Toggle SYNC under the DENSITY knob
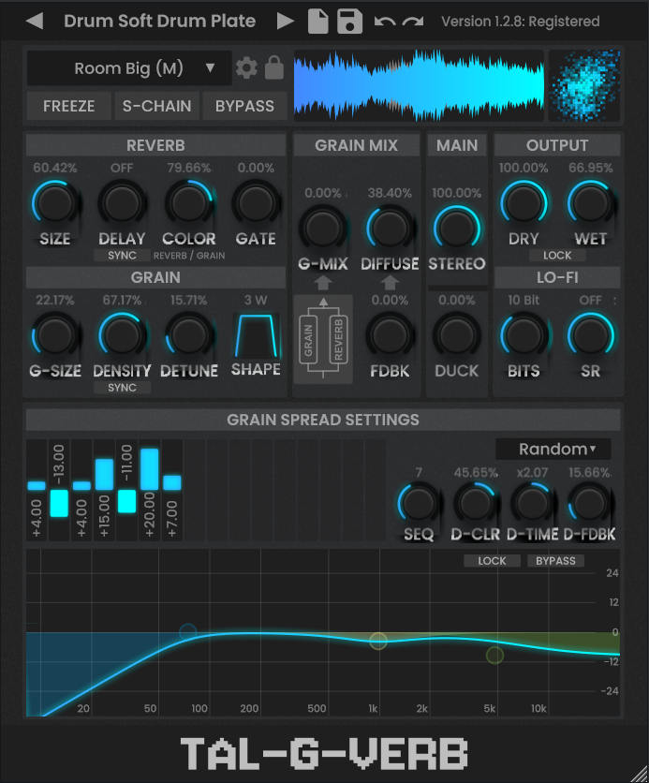649x783 pixels. [x=122, y=388]
